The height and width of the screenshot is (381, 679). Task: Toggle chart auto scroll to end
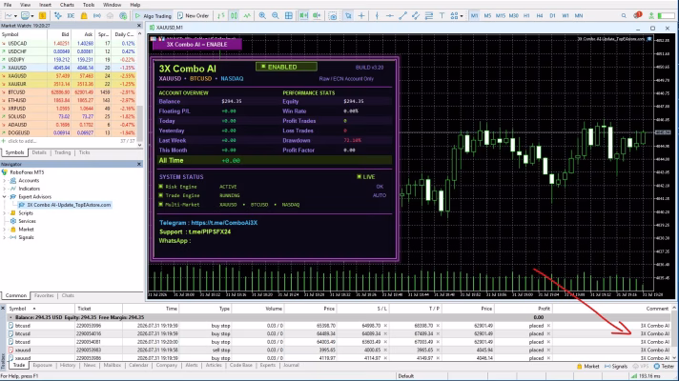coord(303,15)
